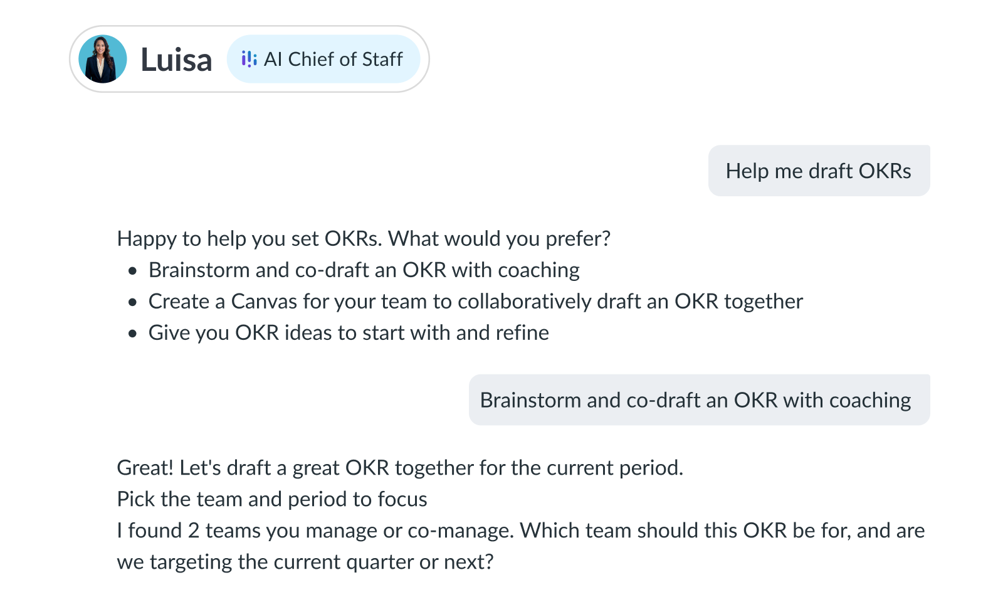Select the bars icon beside AI Chief of Staff
Screen dimensions: 1003x602
pyautogui.click(x=249, y=59)
